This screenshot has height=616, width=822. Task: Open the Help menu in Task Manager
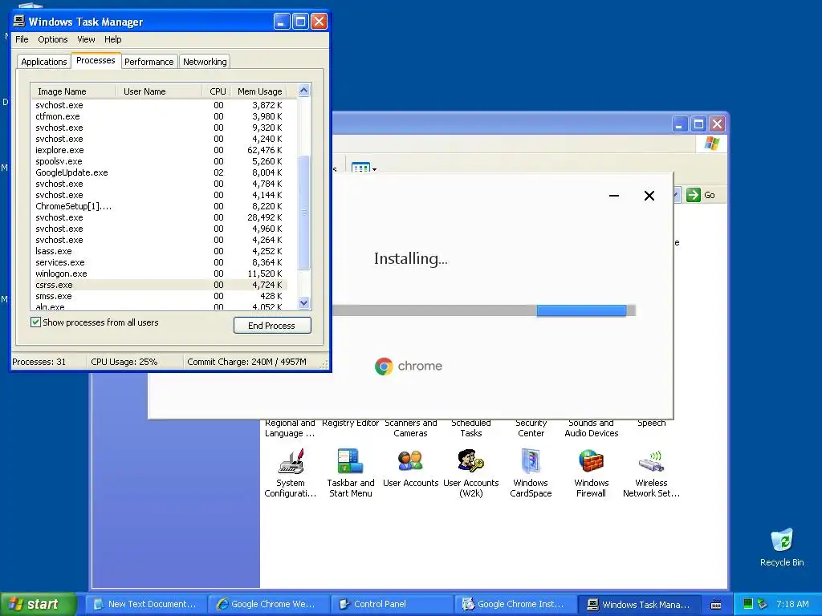(x=112, y=39)
